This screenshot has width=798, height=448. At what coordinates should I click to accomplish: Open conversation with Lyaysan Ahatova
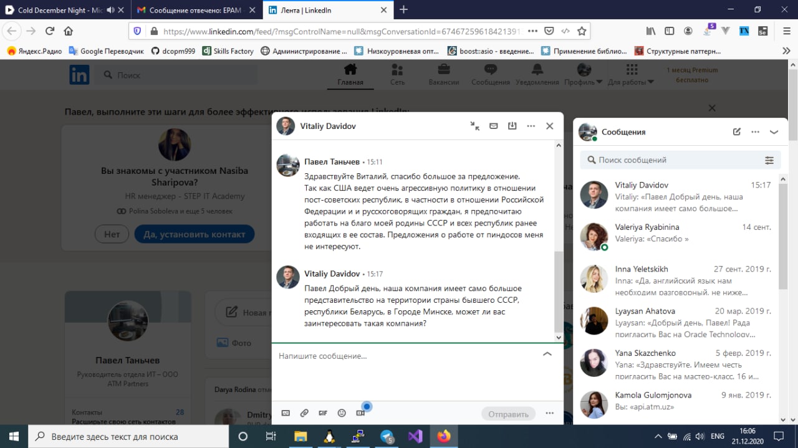click(x=676, y=320)
